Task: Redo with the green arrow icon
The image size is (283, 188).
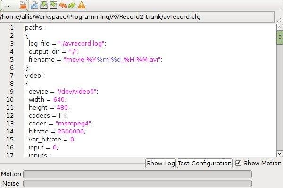Action: (x=72, y=5)
